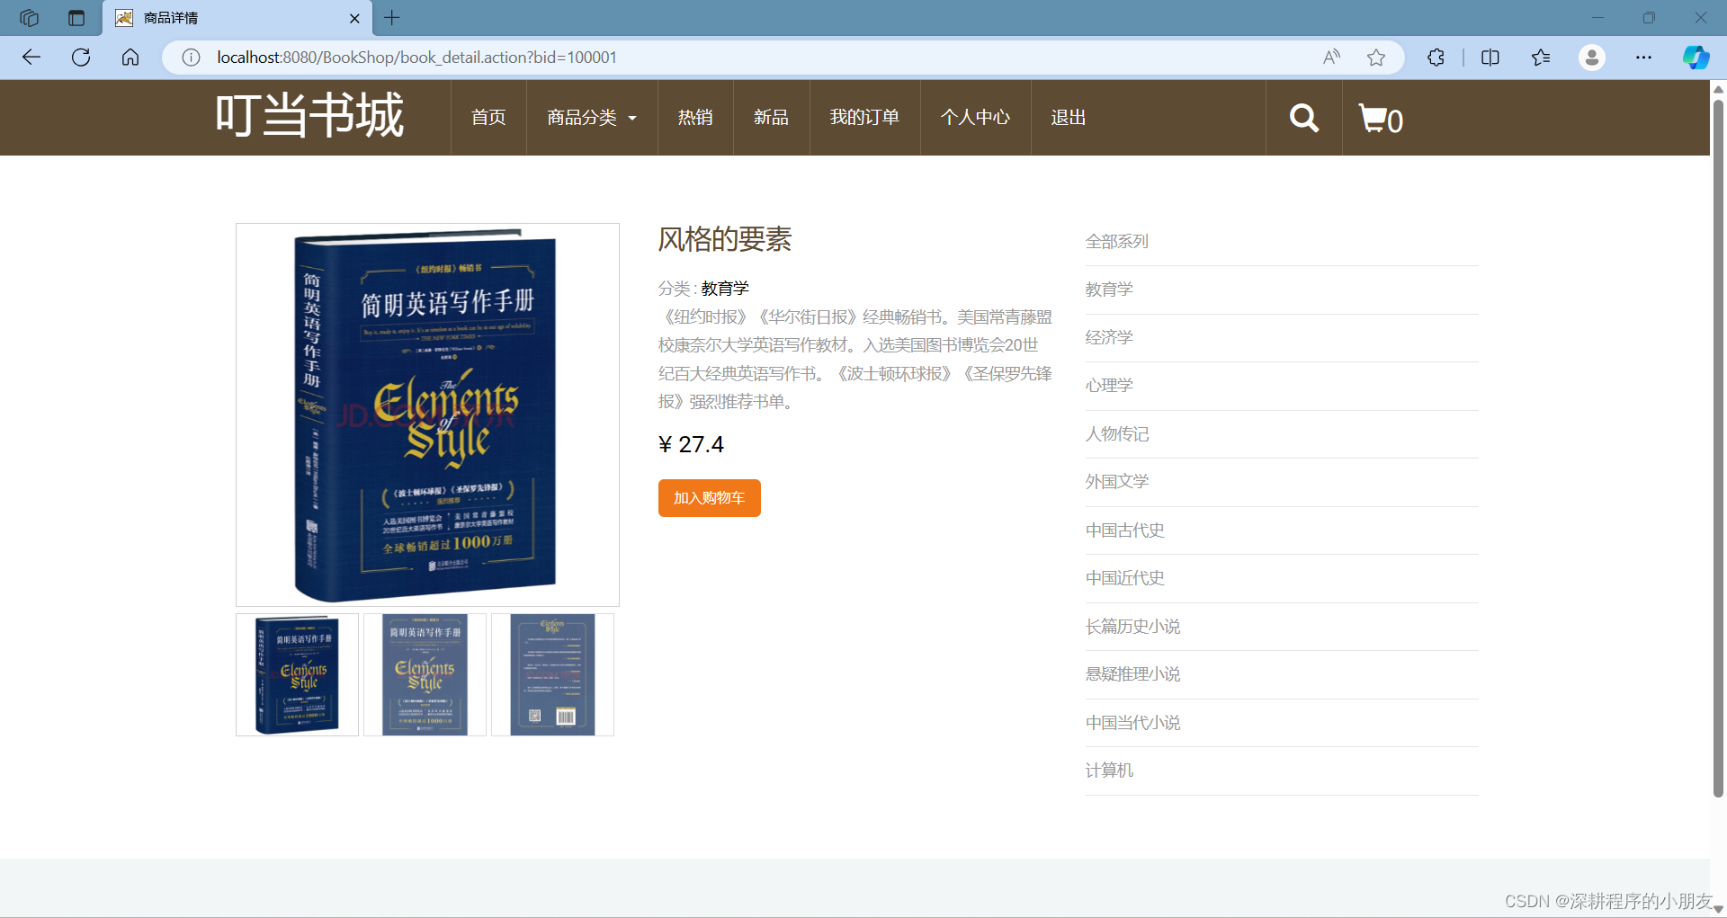1727x918 pixels.
Task: Select the back cover book thumbnail
Action: [x=552, y=673]
